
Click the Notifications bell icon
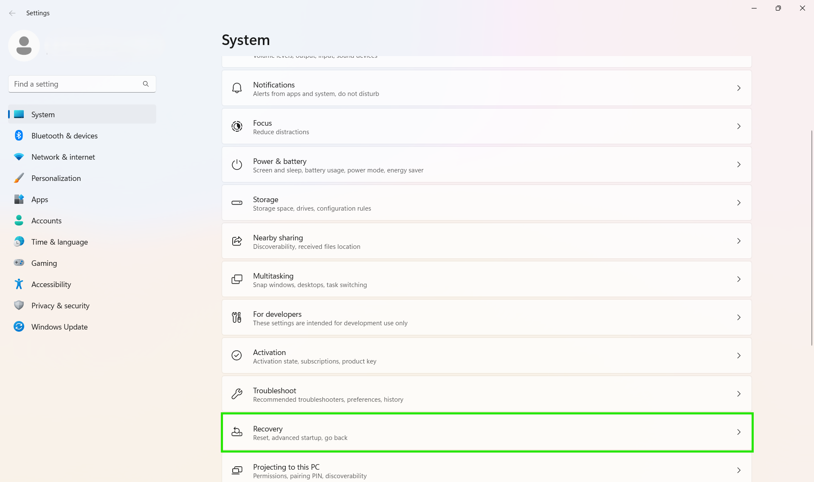click(237, 88)
